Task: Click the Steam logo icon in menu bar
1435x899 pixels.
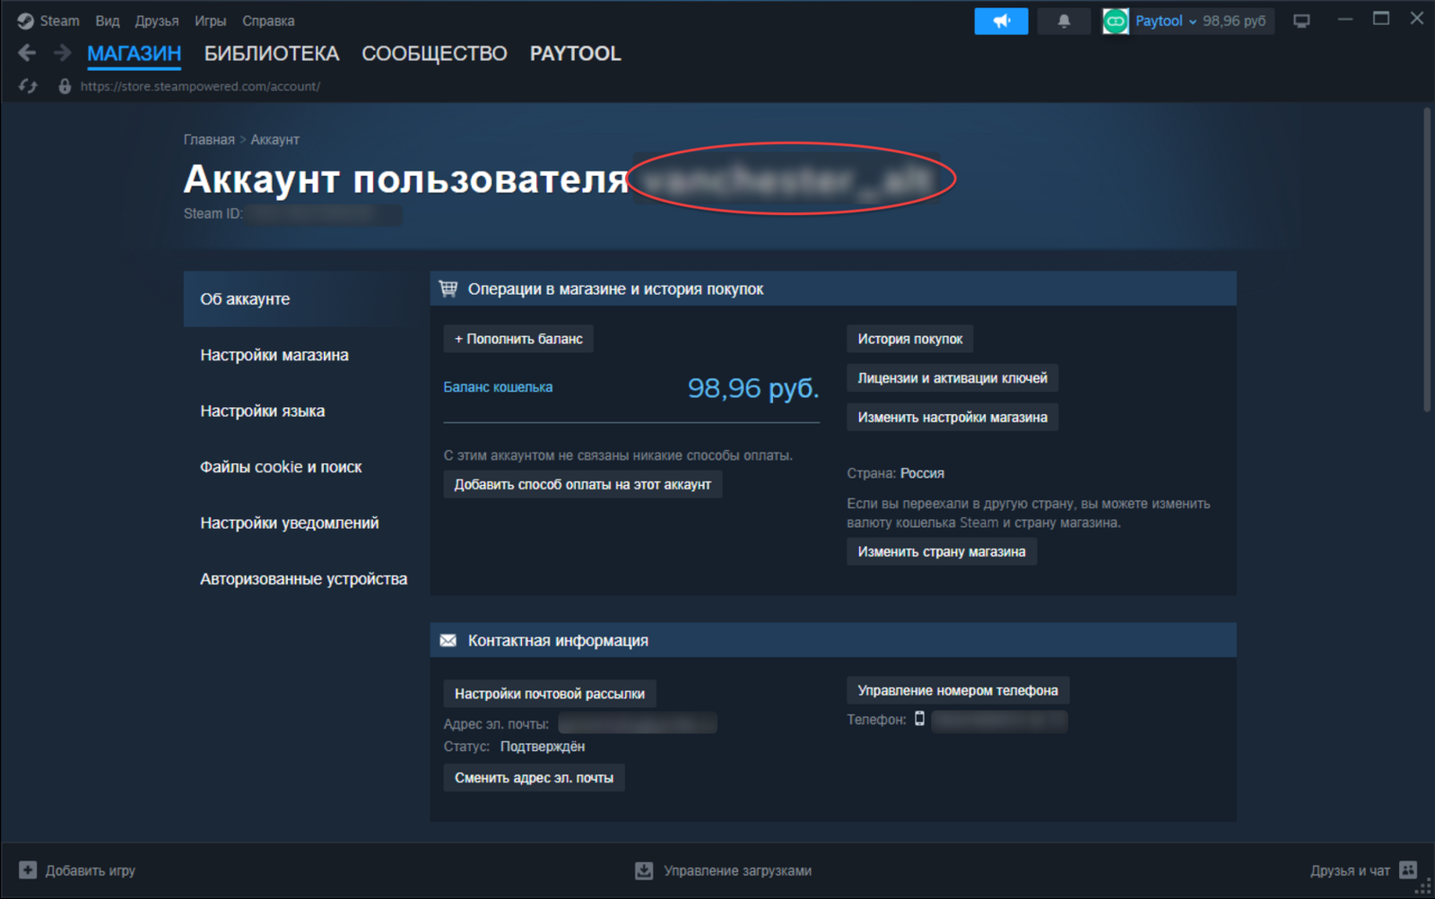Action: pos(25,21)
